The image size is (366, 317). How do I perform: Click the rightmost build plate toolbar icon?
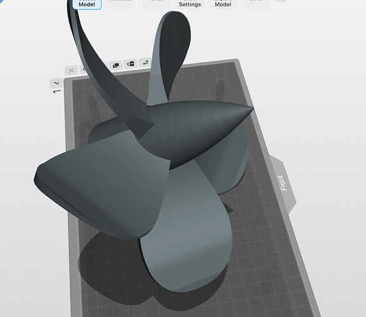pyautogui.click(x=145, y=62)
